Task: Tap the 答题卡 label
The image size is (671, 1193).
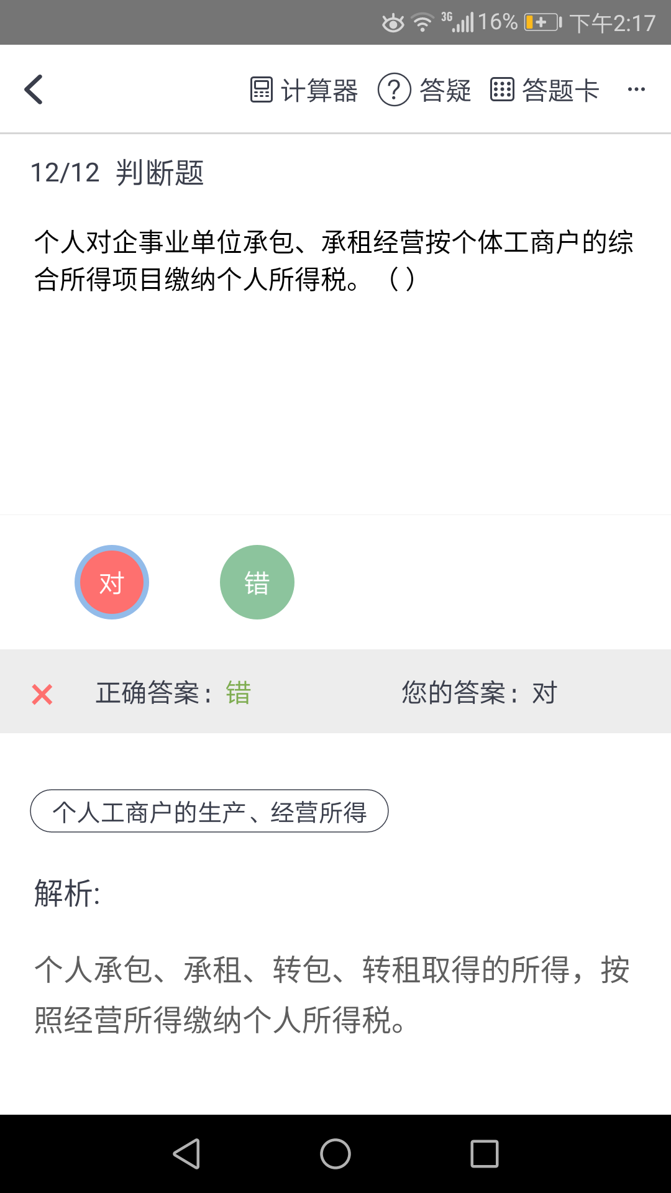Action: (x=560, y=91)
